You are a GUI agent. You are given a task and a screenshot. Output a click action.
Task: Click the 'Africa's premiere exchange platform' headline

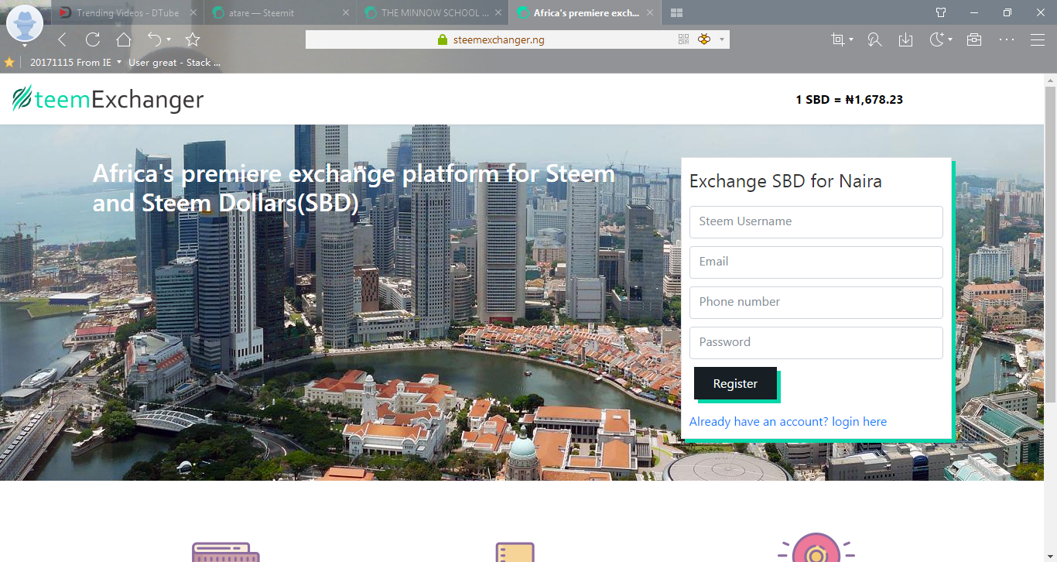(354, 188)
